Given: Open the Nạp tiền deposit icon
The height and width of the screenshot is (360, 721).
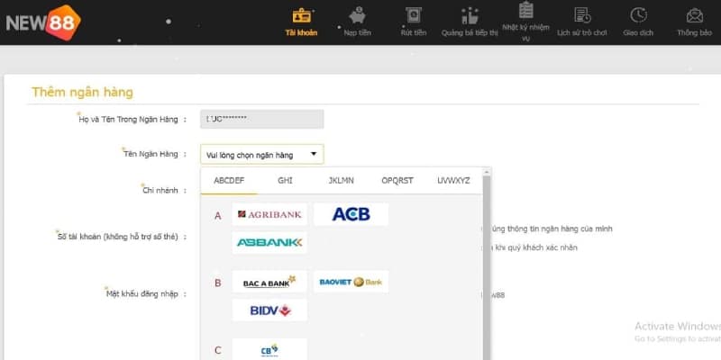Looking at the screenshot, I should [357, 16].
